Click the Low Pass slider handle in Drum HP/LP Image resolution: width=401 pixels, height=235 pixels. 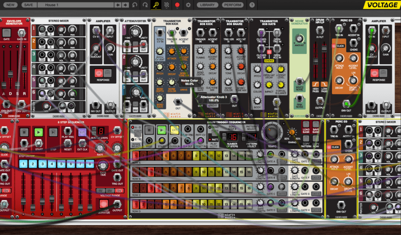coord(324,49)
